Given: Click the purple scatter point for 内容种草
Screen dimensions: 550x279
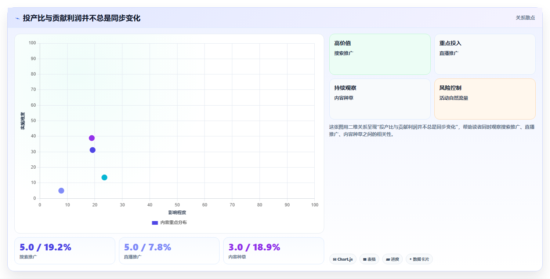Looking at the screenshot, I should tap(92, 138).
